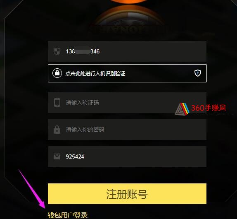Focus the 请输入验证码 code input

127,103
